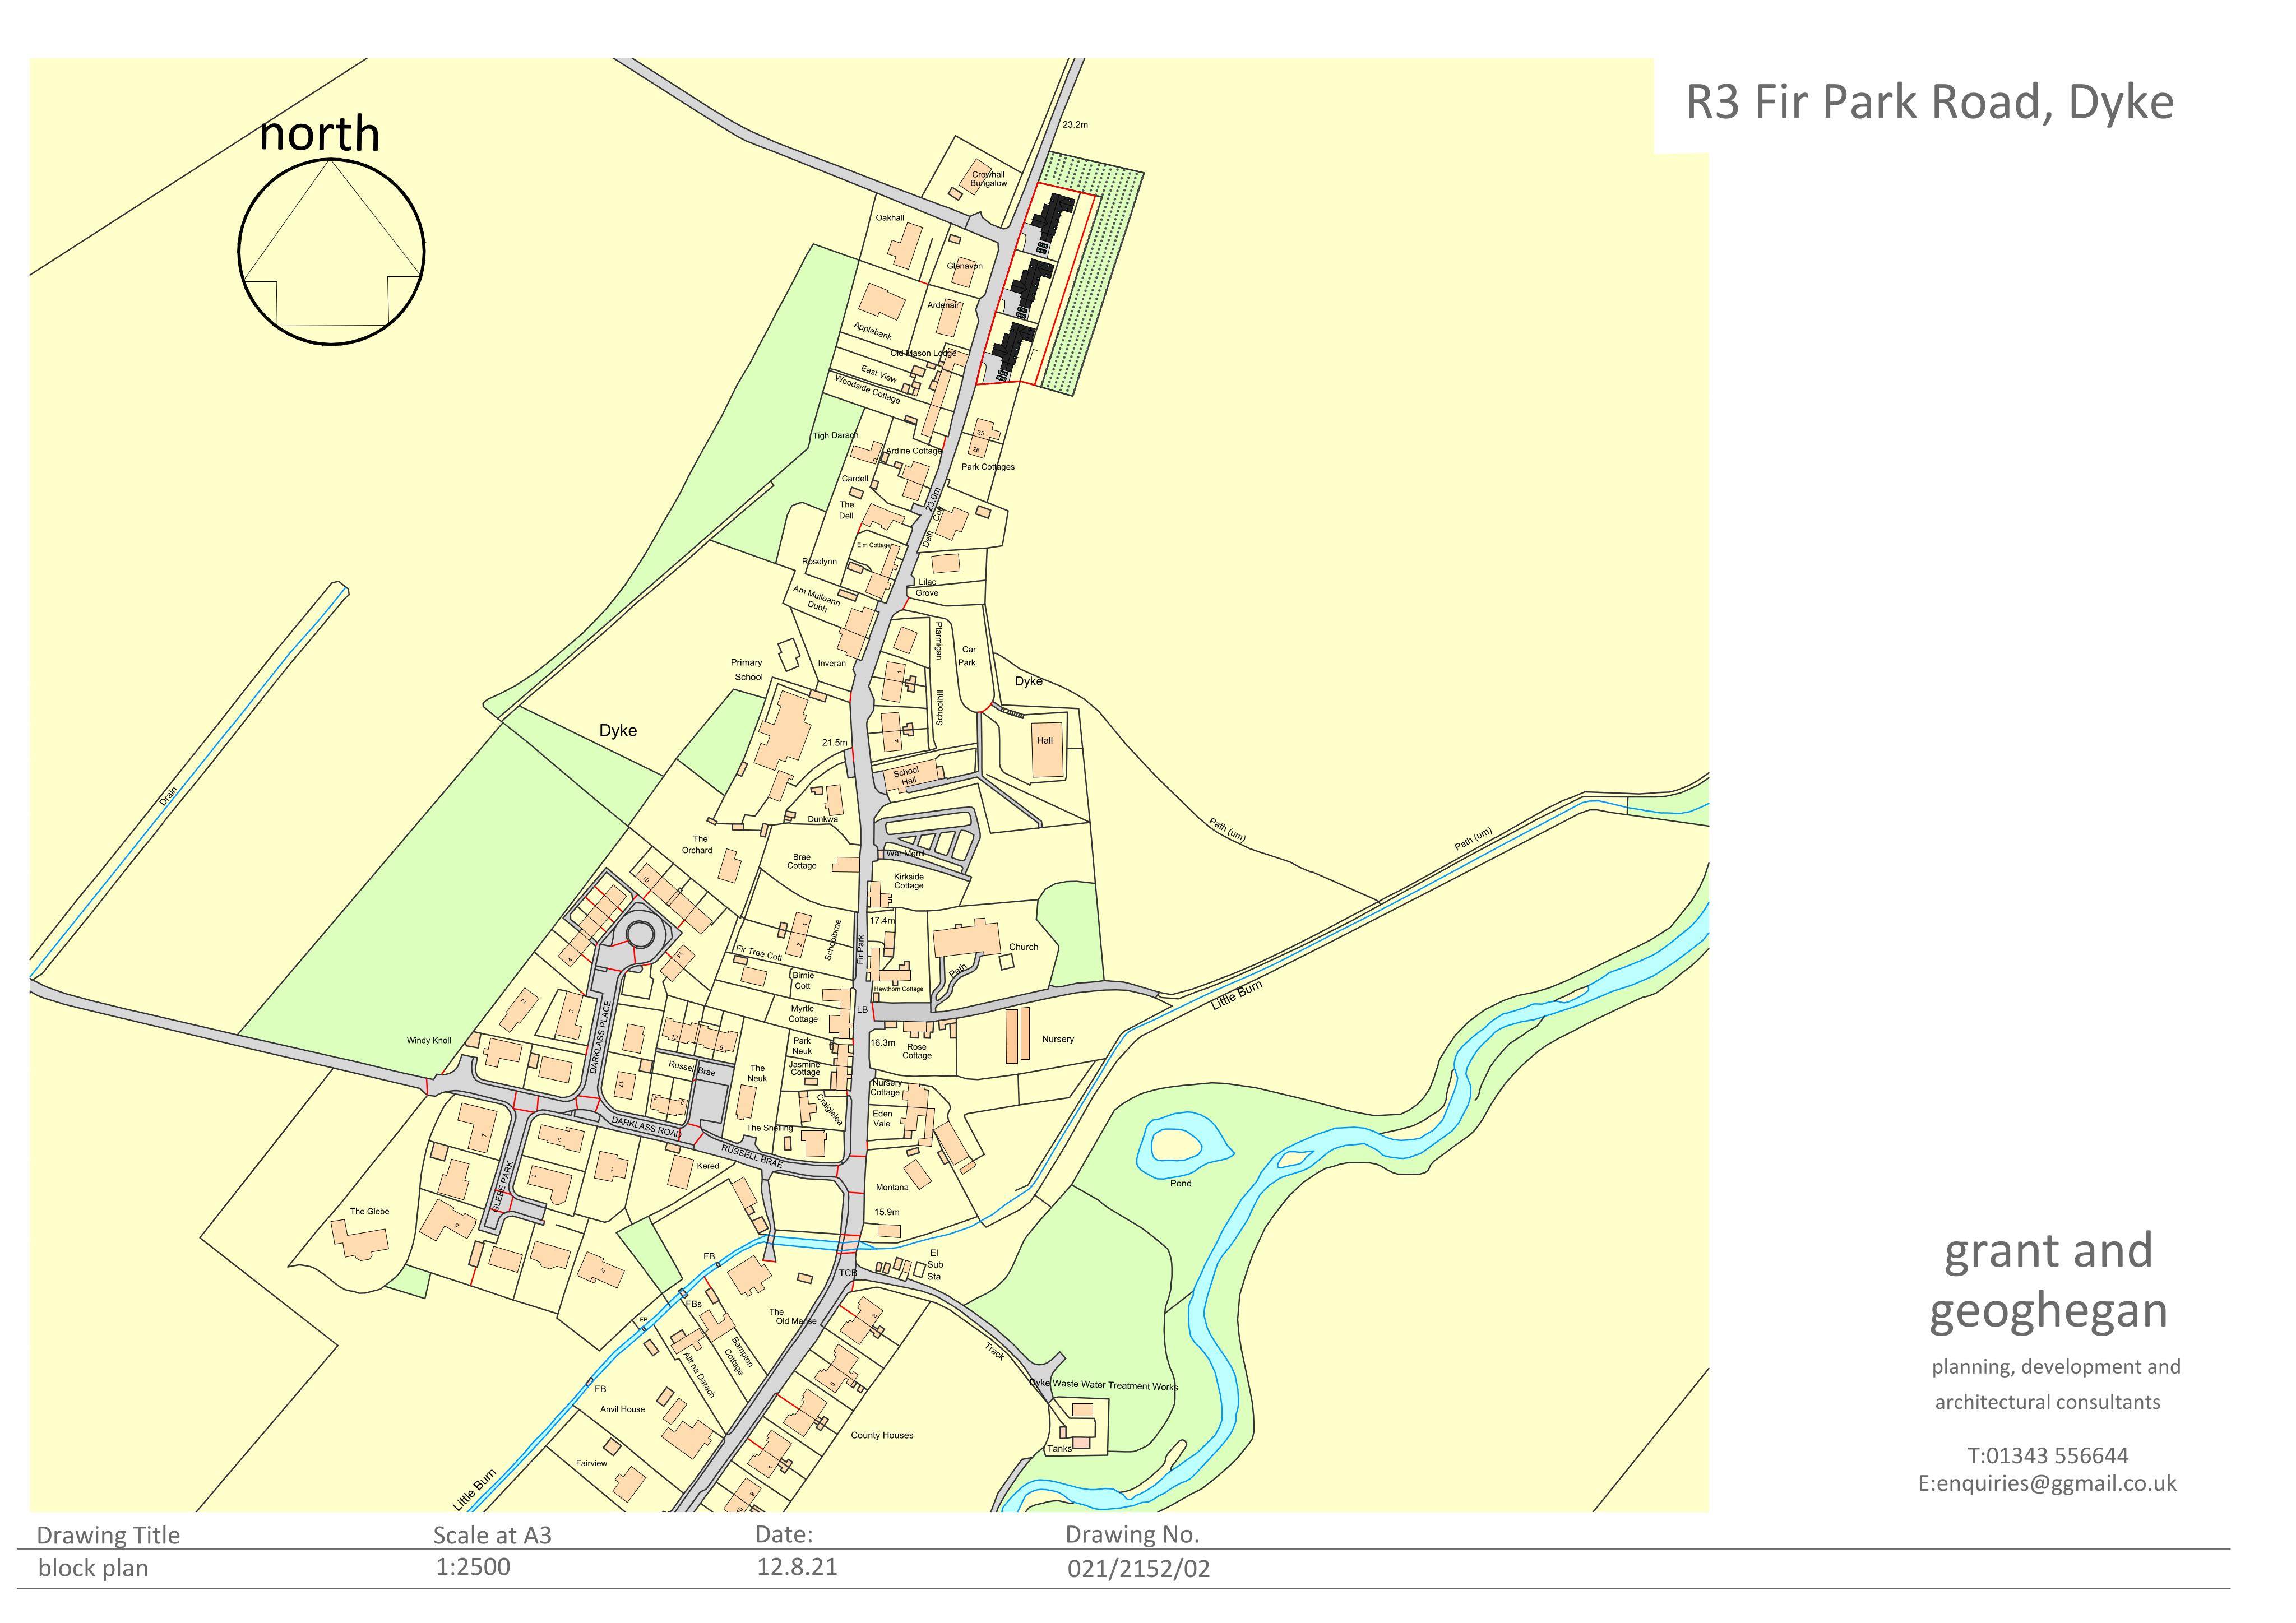
Task: Click the '23.2m' spot height
Action: [1075, 125]
